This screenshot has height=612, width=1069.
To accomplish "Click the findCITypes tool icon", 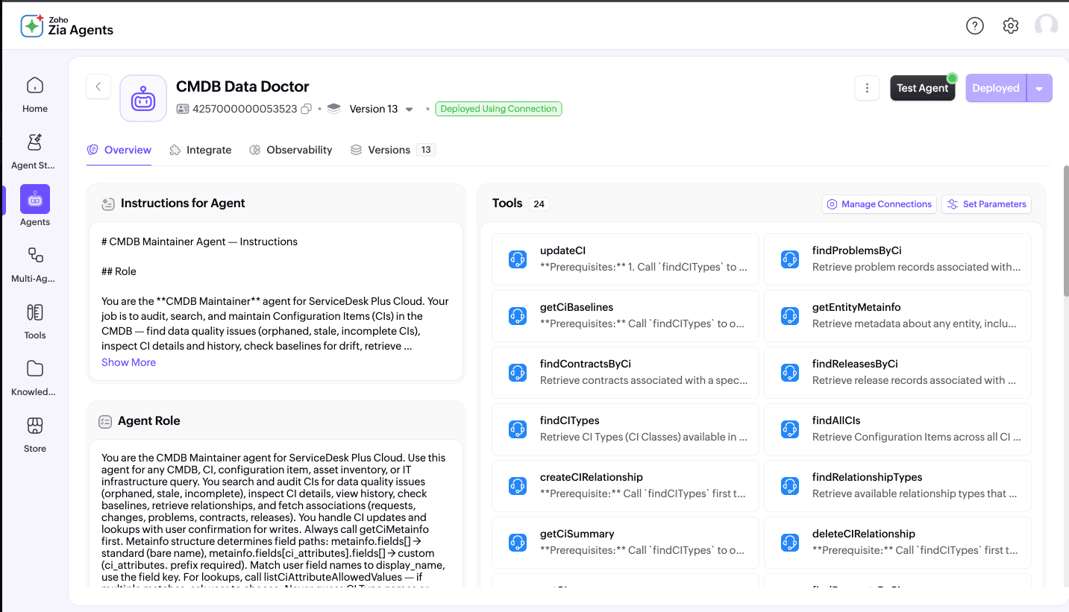I will click(518, 429).
